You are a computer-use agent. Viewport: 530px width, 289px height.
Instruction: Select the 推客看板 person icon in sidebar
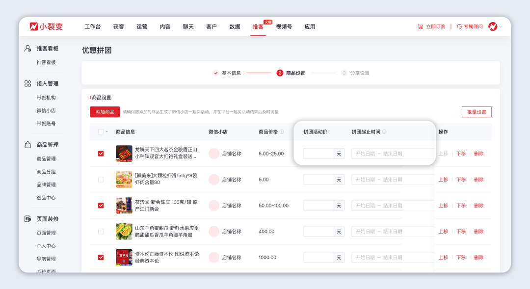27,48
